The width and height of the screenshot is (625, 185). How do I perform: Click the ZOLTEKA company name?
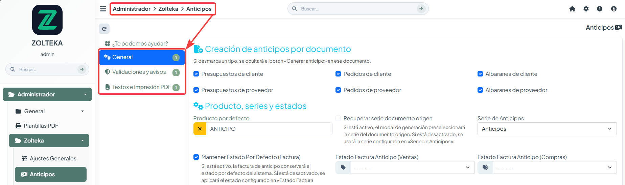pos(47,43)
